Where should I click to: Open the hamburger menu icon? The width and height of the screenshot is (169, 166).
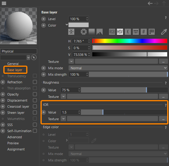[4, 3]
